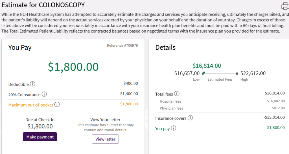Click the $22,612.00 high estimate value

click(253, 73)
